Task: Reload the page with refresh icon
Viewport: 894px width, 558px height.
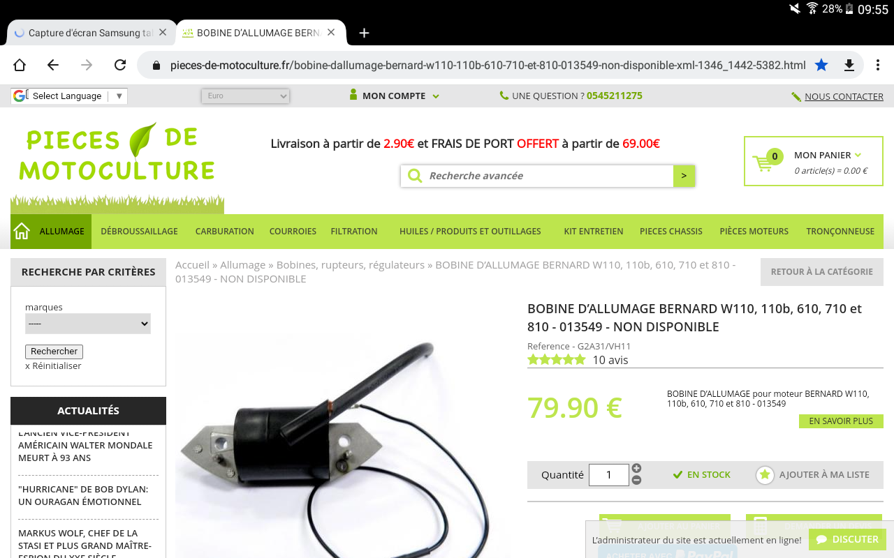Action: tap(120, 65)
